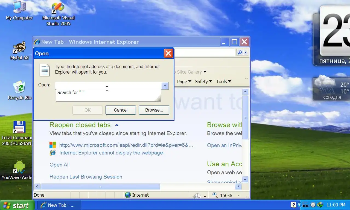
Task: Collapse the Reopen closed tabs section
Action: click(x=117, y=125)
